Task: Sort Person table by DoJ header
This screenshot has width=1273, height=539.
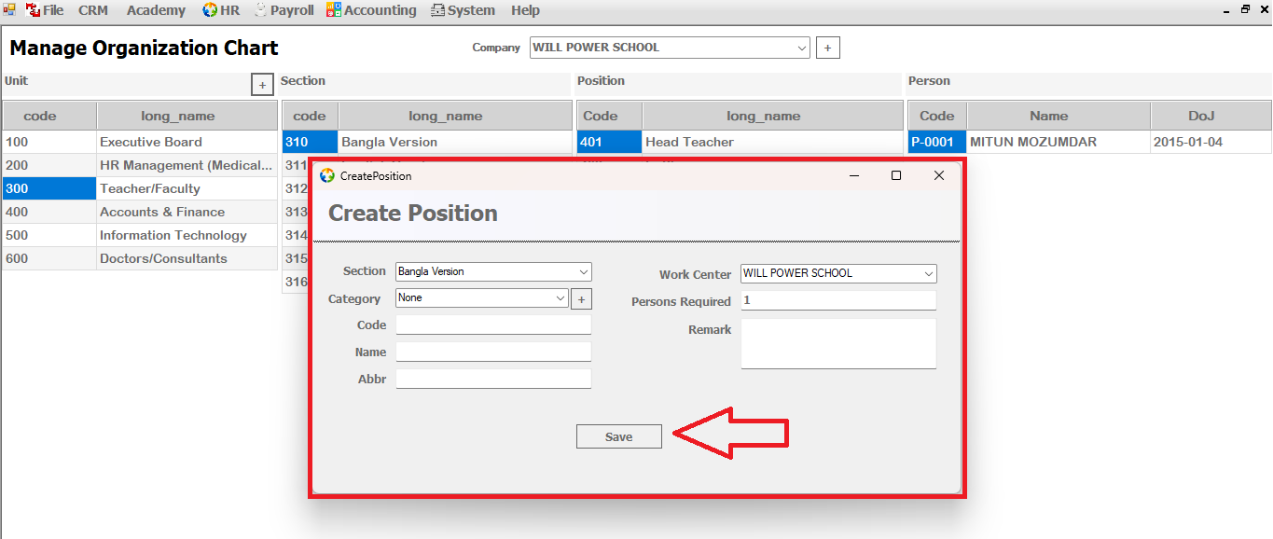Action: (x=1211, y=116)
